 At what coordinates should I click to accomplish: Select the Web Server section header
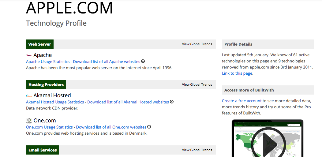(40, 44)
